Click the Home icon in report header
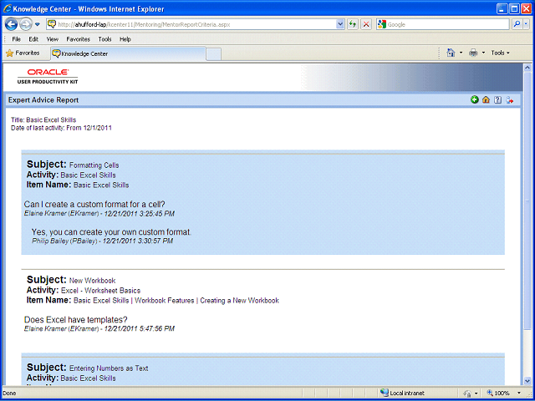 pyautogui.click(x=487, y=100)
